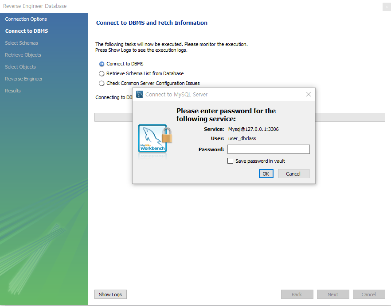Click the user value user_dbclass
Image resolution: width=391 pixels, height=306 pixels.
tap(242, 138)
